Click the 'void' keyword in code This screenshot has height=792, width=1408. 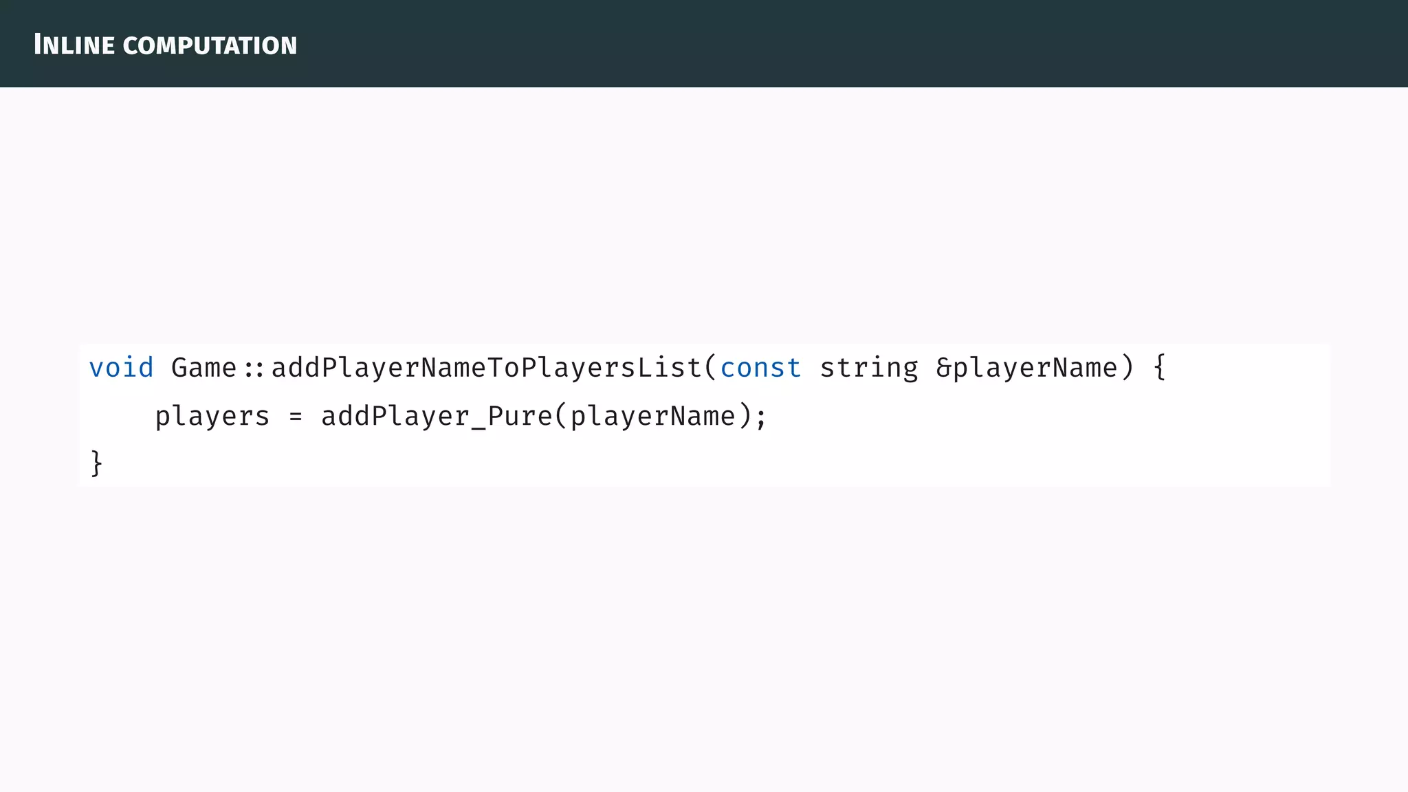[x=121, y=368]
